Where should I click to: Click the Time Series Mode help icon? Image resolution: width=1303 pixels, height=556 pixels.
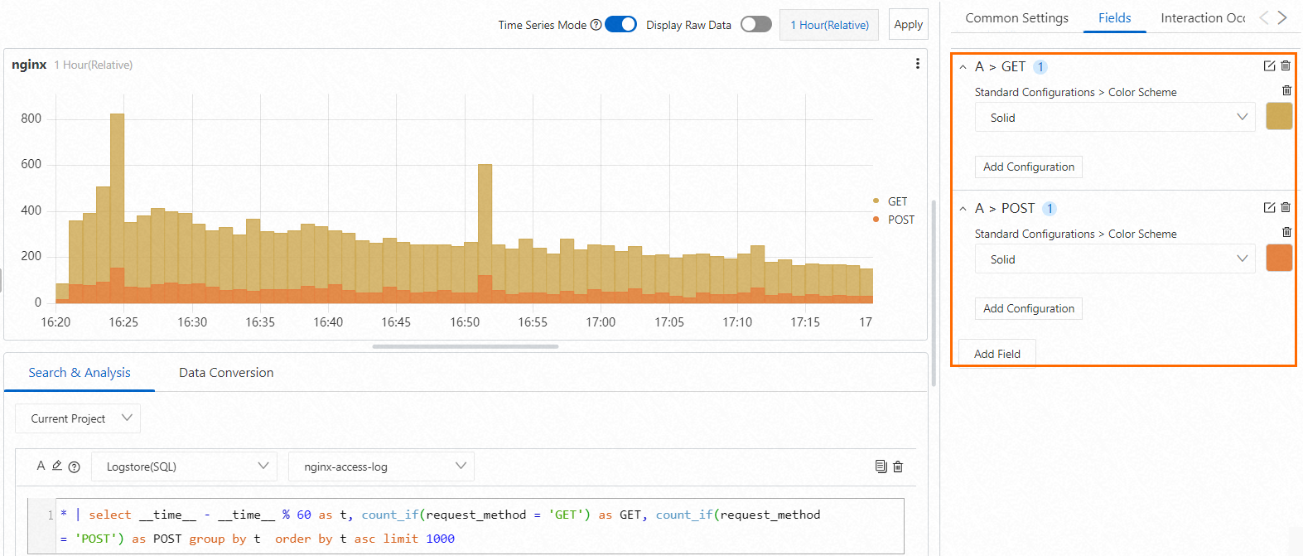[x=596, y=25]
